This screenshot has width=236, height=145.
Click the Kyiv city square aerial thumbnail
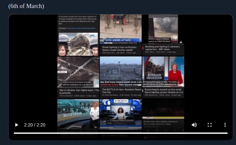(x=121, y=72)
